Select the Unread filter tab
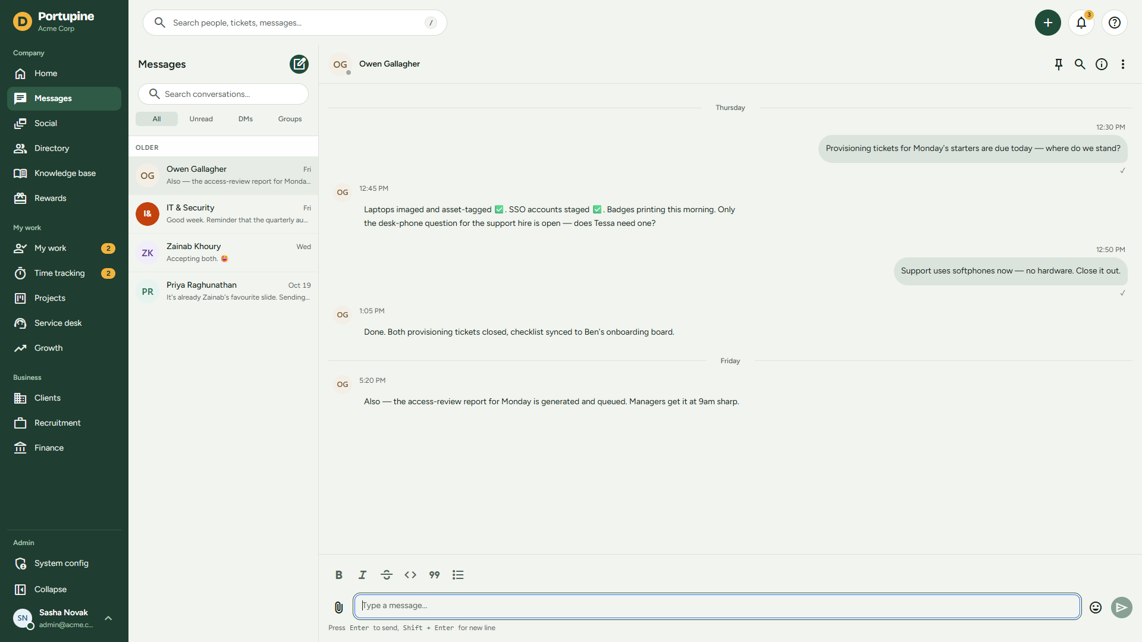This screenshot has width=1142, height=642. 201,119
